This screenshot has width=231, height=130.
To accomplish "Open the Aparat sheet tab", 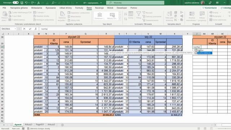I will point(18,125).
